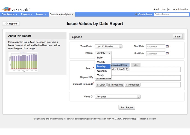The image size is (190, 135).
Task: Click the Reopened status tag label
Action: pyautogui.click(x=134, y=85)
